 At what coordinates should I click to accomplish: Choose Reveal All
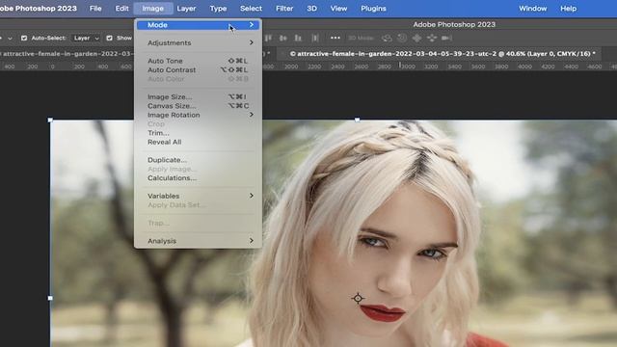pos(199,142)
